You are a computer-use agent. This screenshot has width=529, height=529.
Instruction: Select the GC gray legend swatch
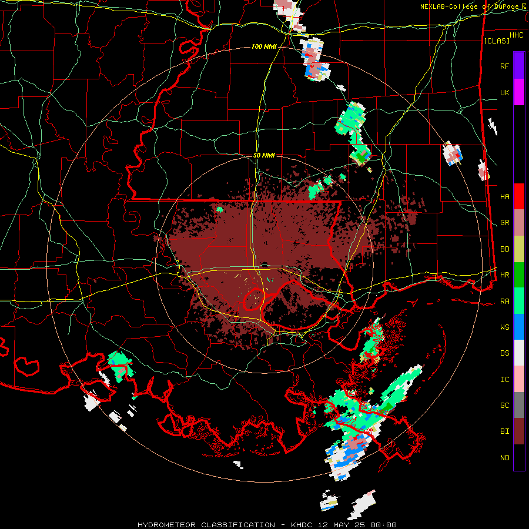click(x=519, y=405)
